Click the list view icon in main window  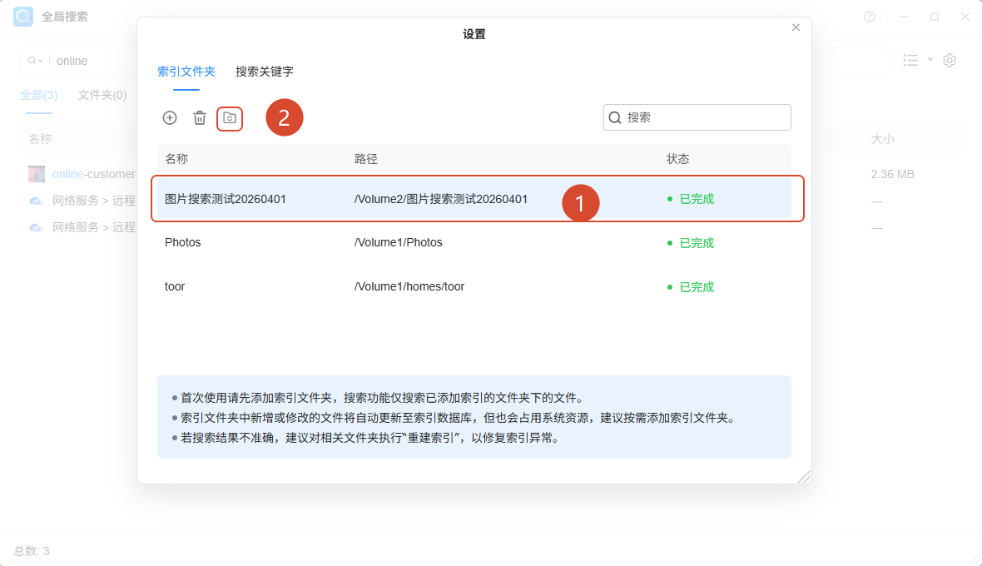point(910,60)
